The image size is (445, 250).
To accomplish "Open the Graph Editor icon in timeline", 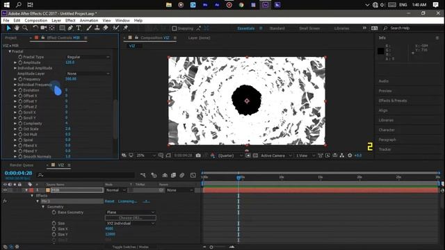I will [193, 175].
